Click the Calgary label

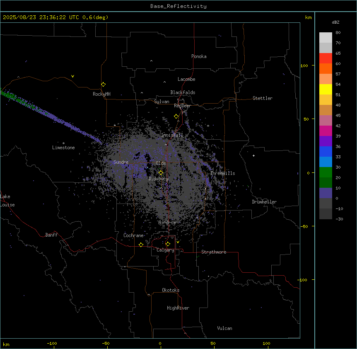[x=165, y=250]
